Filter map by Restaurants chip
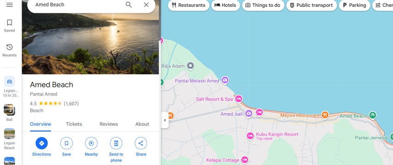This screenshot has height=165, width=393. [x=188, y=5]
